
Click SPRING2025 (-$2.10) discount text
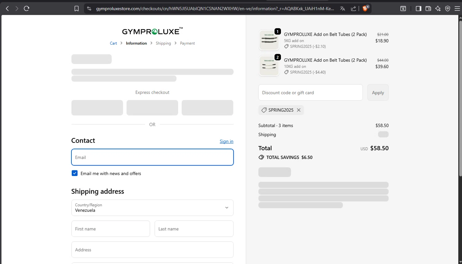308,46
